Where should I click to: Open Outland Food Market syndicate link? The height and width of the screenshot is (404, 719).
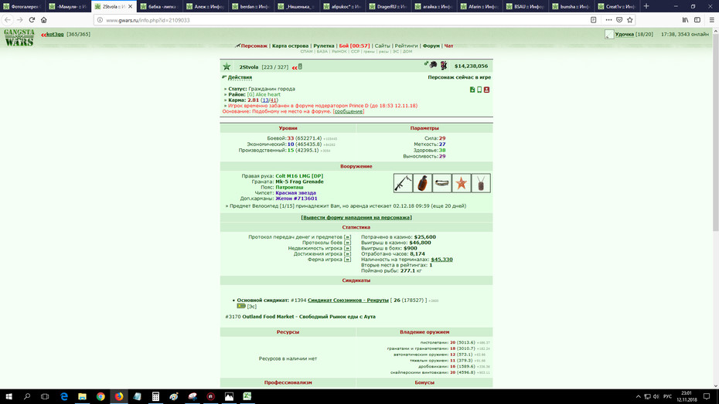[x=308, y=317]
